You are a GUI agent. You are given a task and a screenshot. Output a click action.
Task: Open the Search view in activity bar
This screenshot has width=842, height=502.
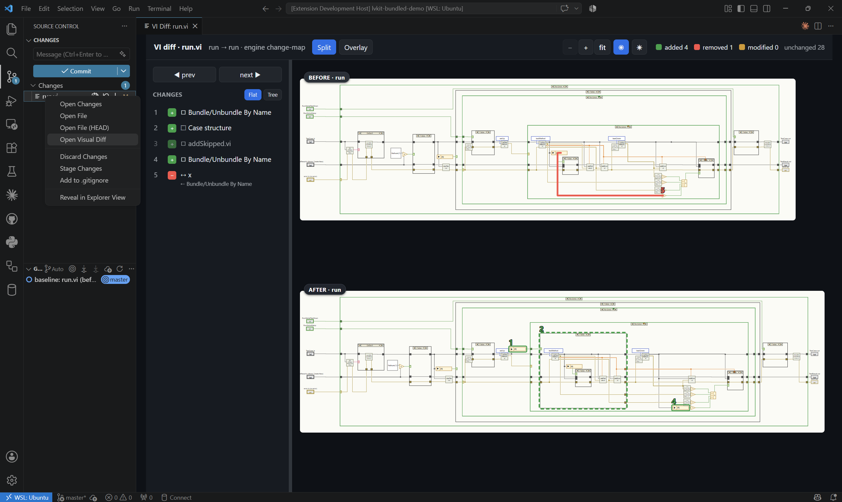[12, 53]
